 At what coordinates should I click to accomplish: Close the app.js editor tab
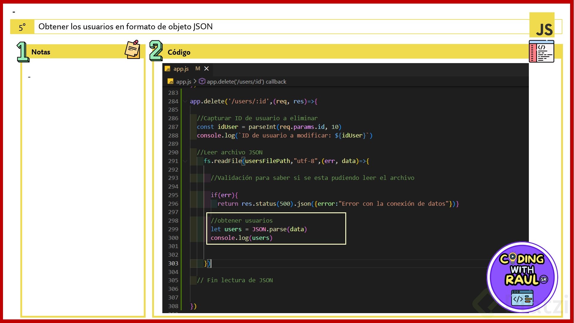(x=207, y=69)
